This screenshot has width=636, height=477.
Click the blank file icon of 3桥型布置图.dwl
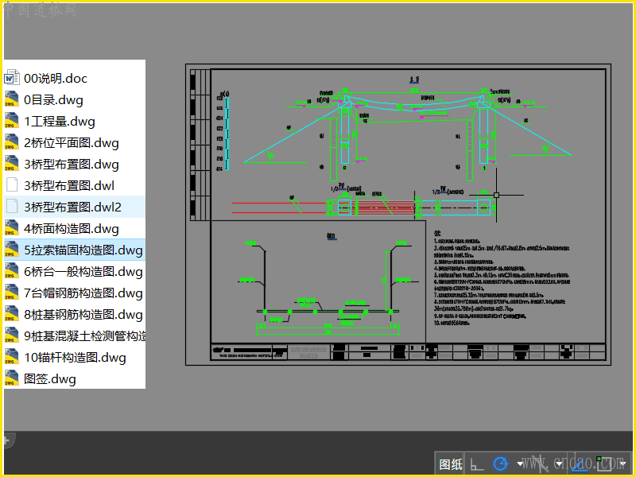point(12,185)
